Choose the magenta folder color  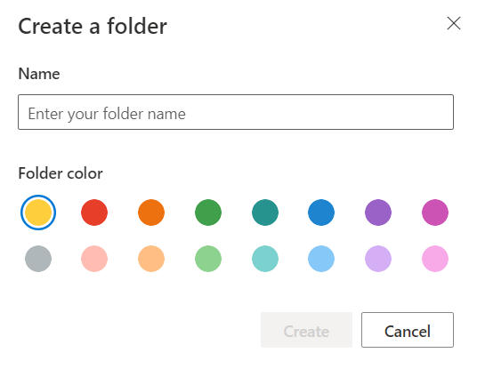point(435,213)
